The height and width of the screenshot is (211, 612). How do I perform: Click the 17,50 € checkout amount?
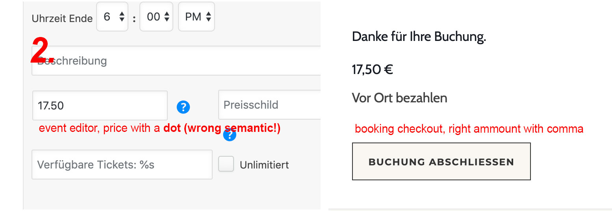(x=372, y=70)
